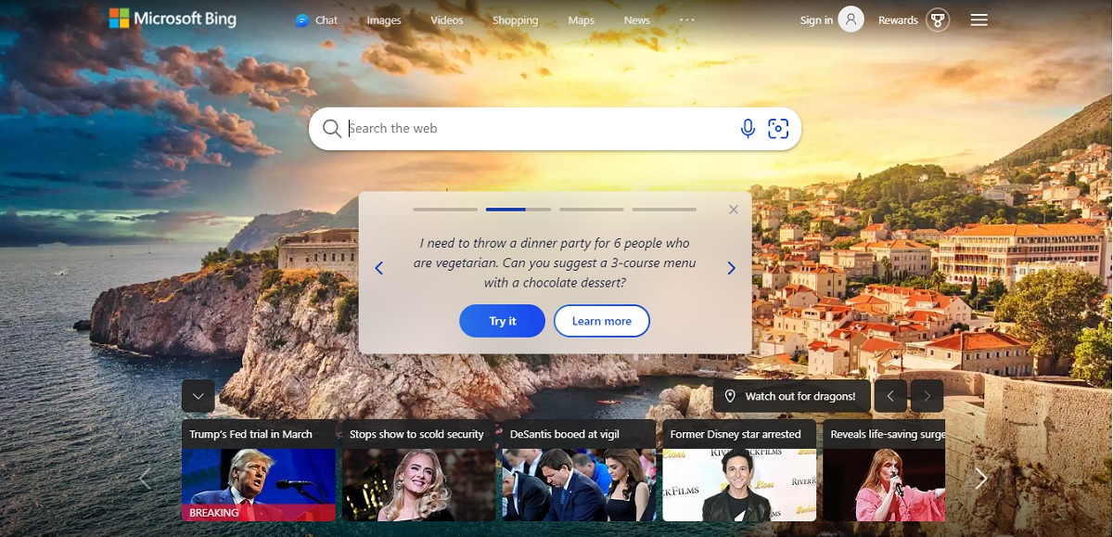This screenshot has width=1113, height=537.
Task: Open the hamburger settings menu
Action: click(x=979, y=19)
